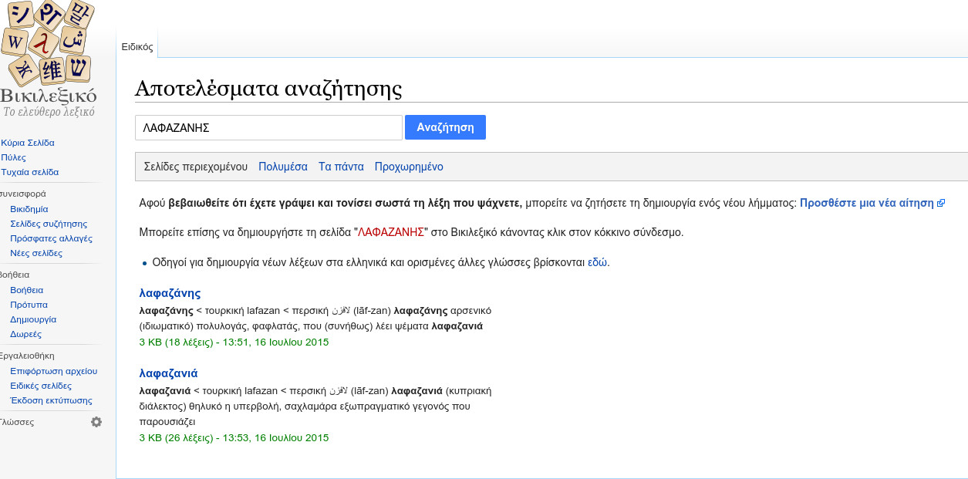Click the Wiktionary logo image
968x479 pixels.
pyautogui.click(x=48, y=59)
